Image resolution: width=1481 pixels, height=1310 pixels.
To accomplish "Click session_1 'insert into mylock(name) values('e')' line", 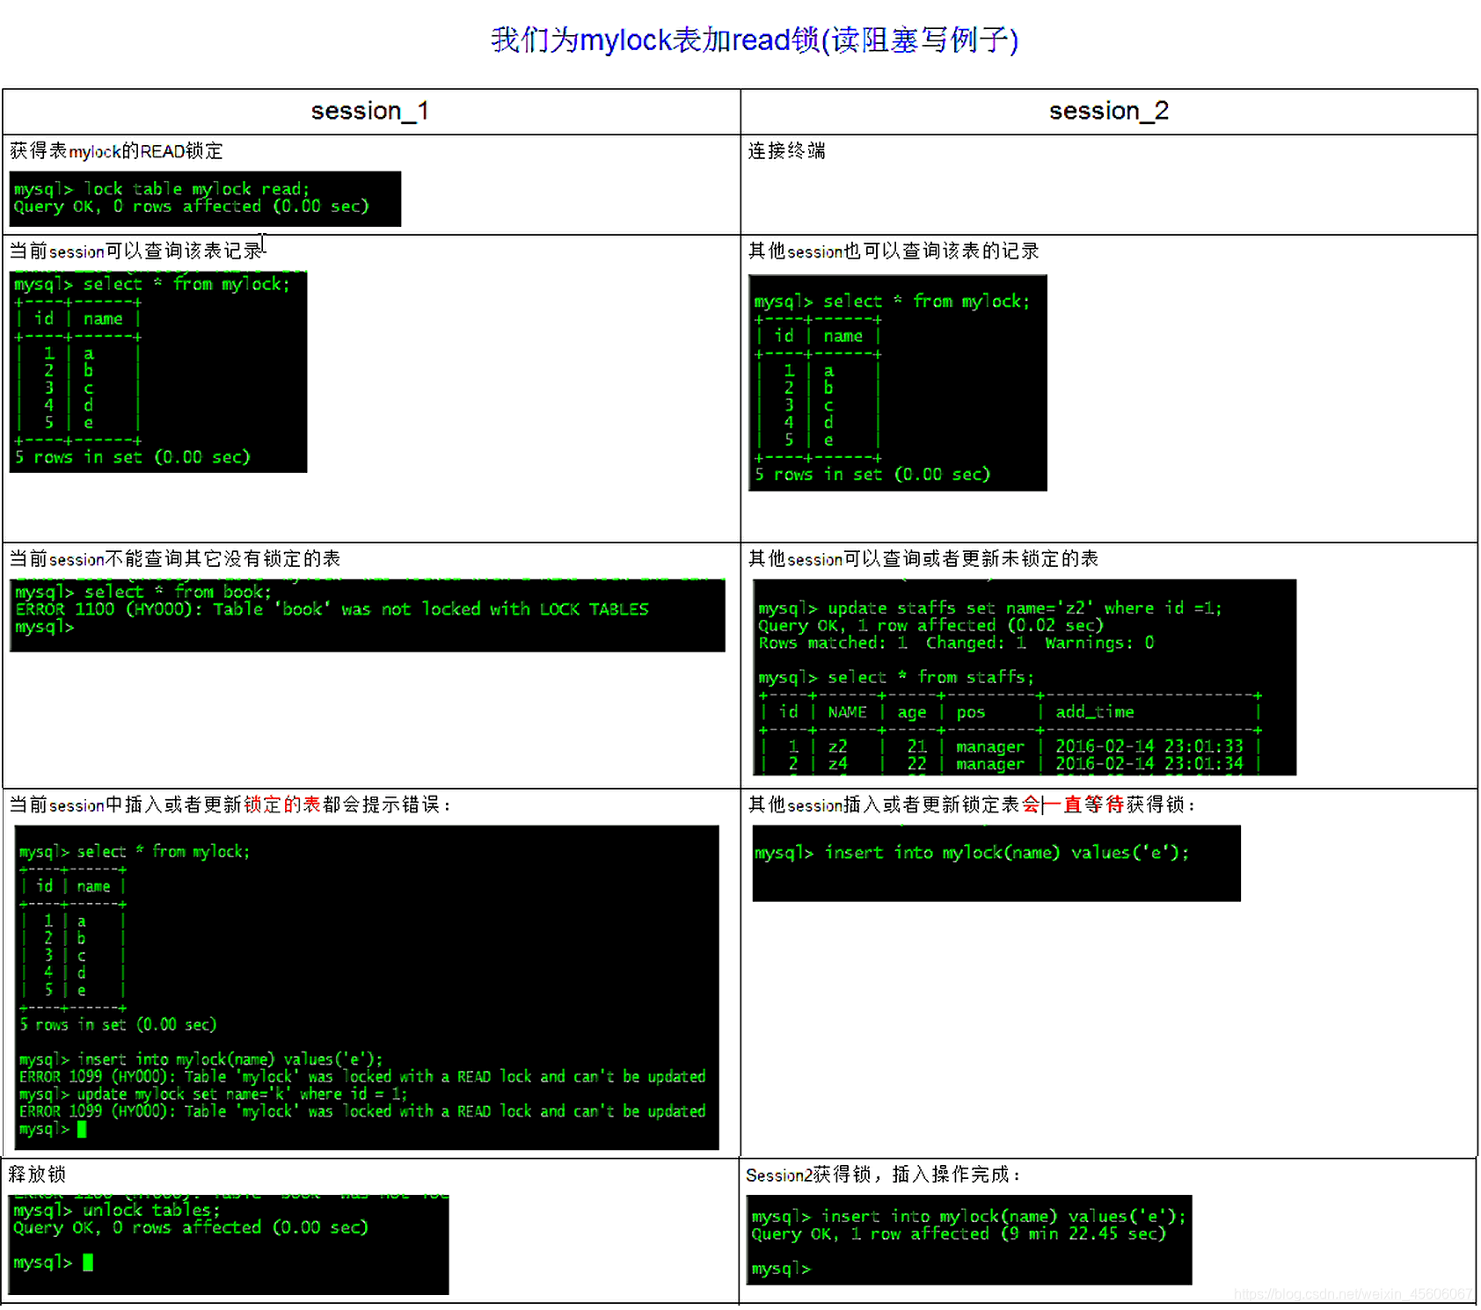I will click(x=201, y=1059).
